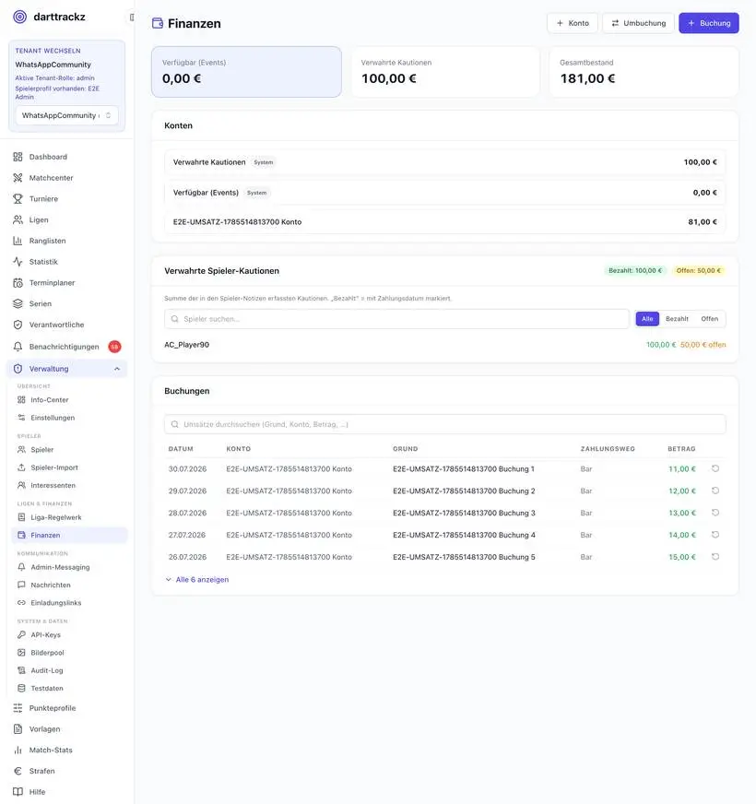756x804 pixels.
Task: Focus the Spieler suchen search field
Action: pyautogui.click(x=397, y=319)
